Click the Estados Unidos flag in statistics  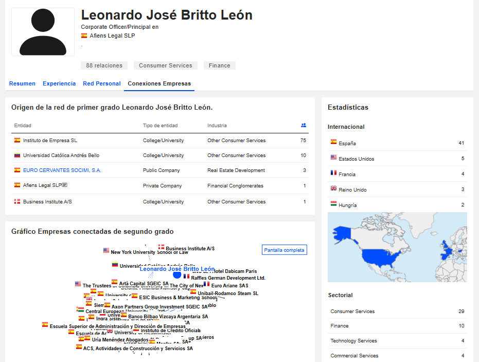click(x=333, y=158)
